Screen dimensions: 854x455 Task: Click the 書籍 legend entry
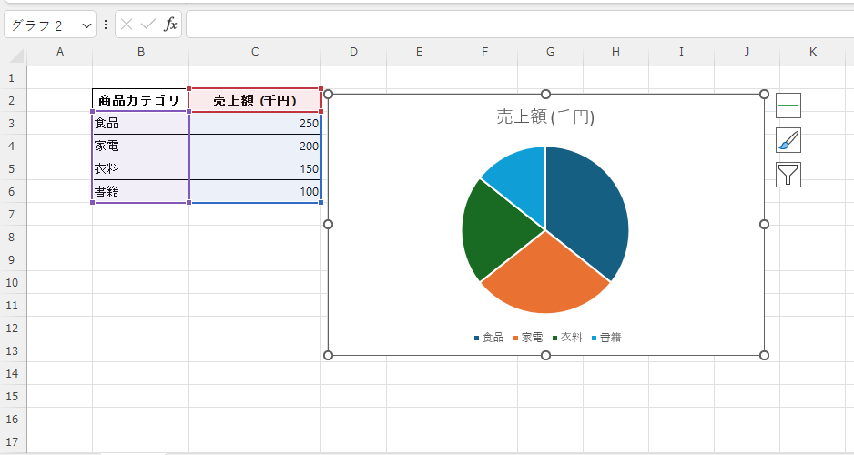[606, 338]
